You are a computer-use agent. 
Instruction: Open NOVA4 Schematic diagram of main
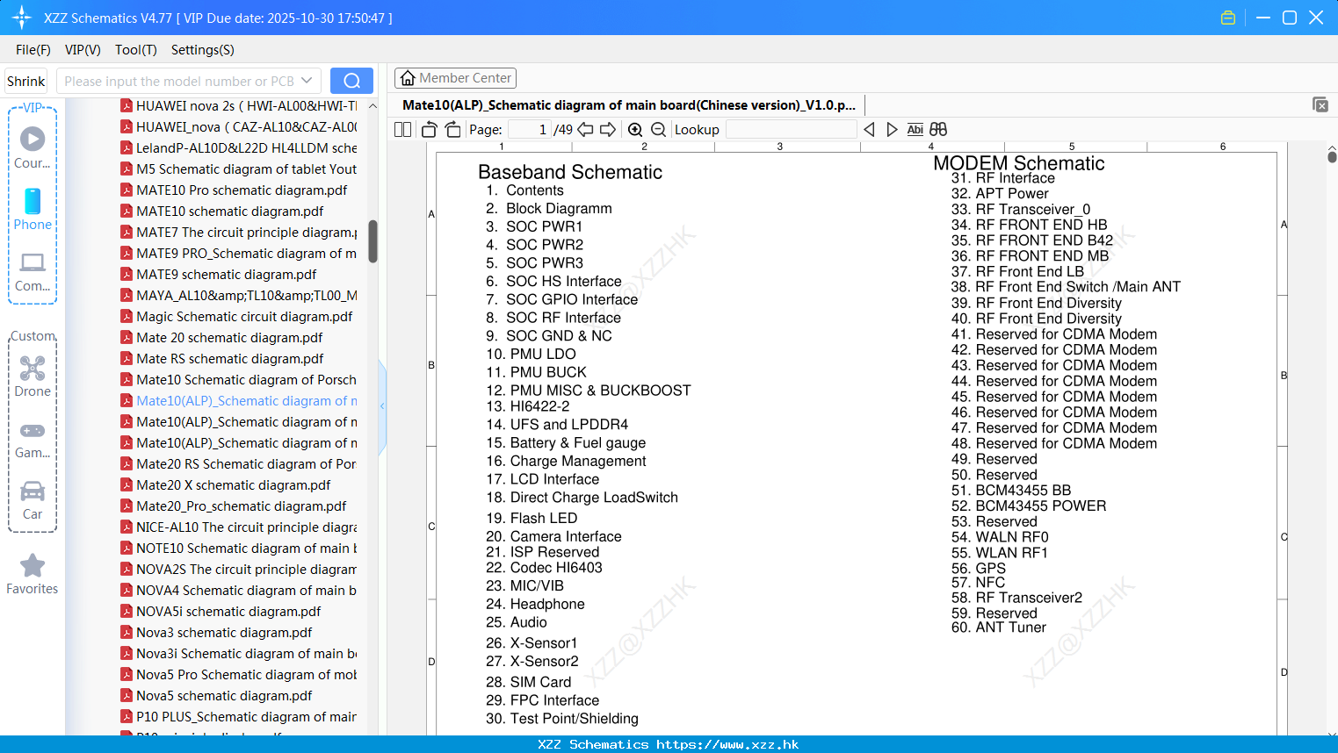pyautogui.click(x=239, y=590)
